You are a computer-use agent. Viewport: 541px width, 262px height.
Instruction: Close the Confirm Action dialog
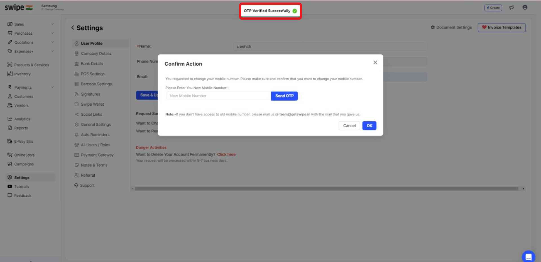point(375,63)
